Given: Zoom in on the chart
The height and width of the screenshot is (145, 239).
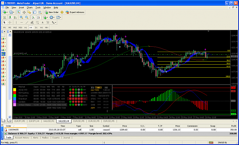Looking at the screenshot, I should click(x=21, y=17).
